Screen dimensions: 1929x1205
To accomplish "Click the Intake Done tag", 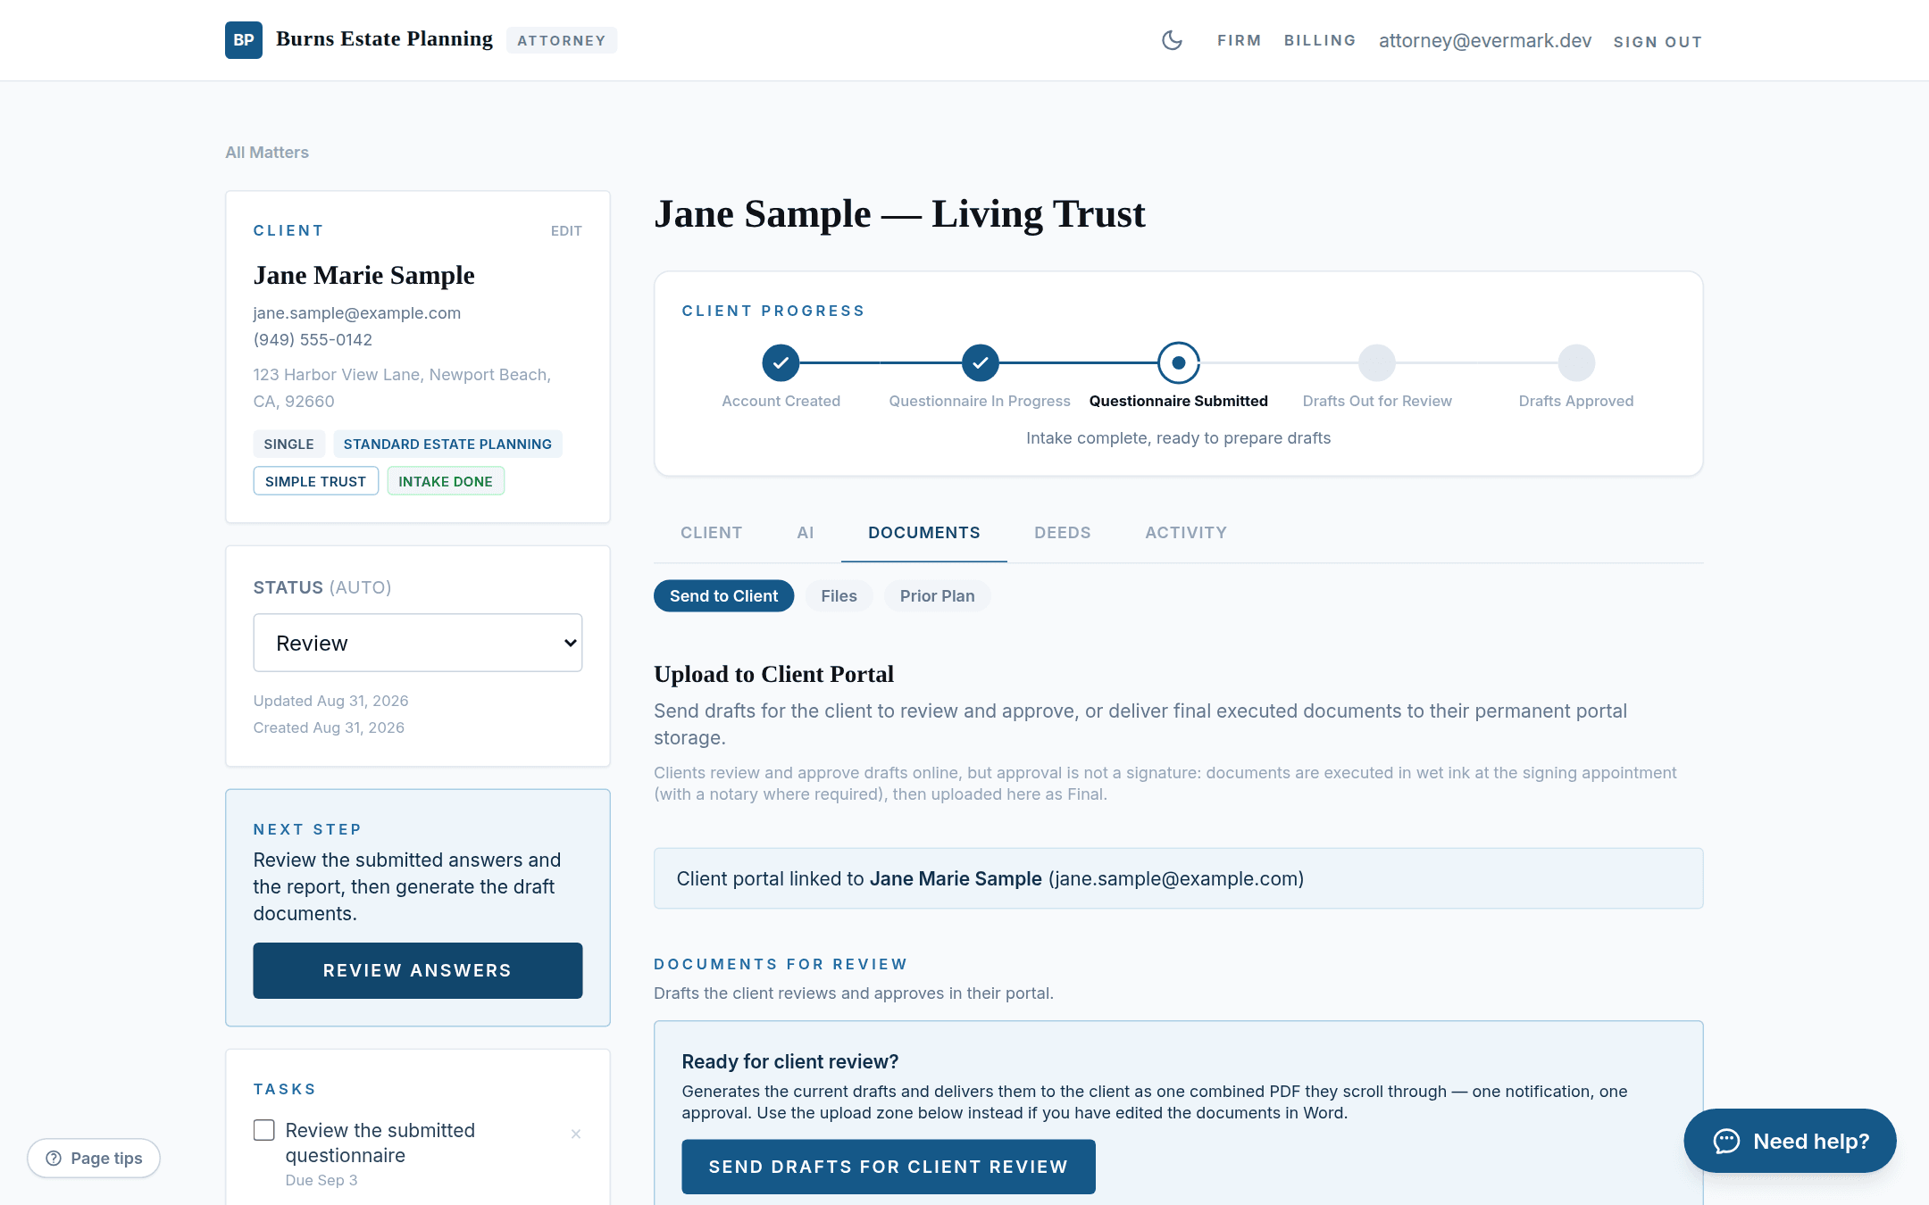I will [x=446, y=481].
